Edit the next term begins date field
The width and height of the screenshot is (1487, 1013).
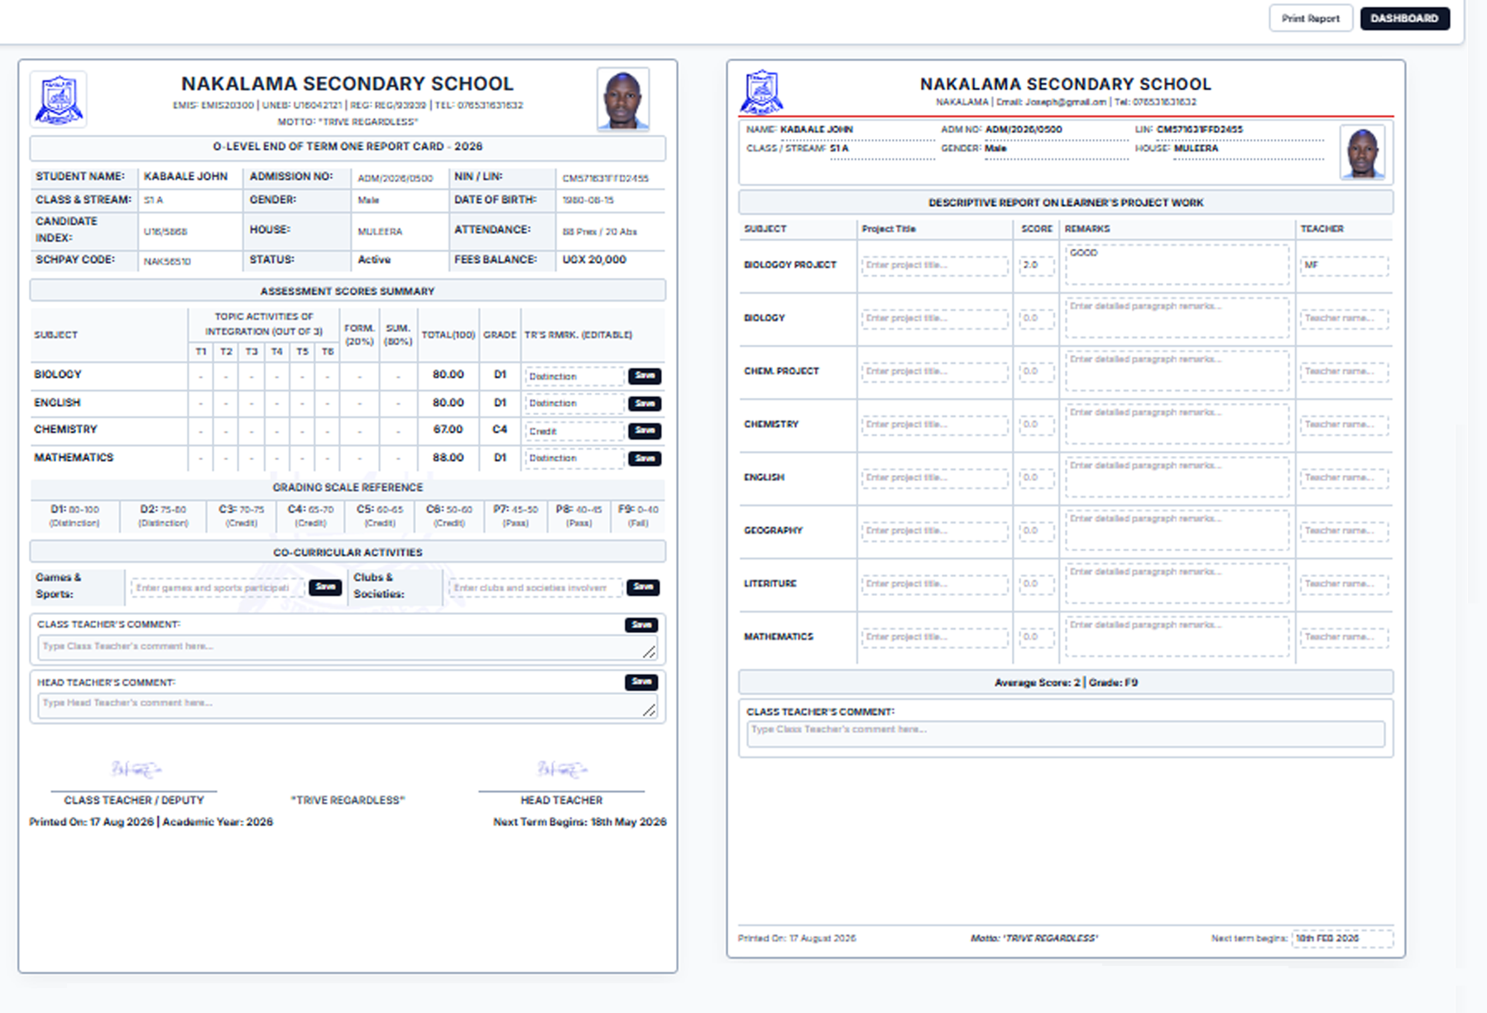[1341, 939]
